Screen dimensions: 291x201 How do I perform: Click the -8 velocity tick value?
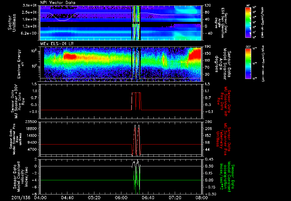point(34,194)
